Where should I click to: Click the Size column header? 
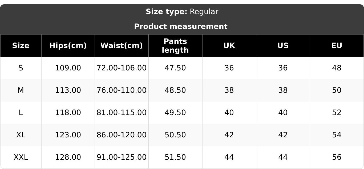click(21, 46)
